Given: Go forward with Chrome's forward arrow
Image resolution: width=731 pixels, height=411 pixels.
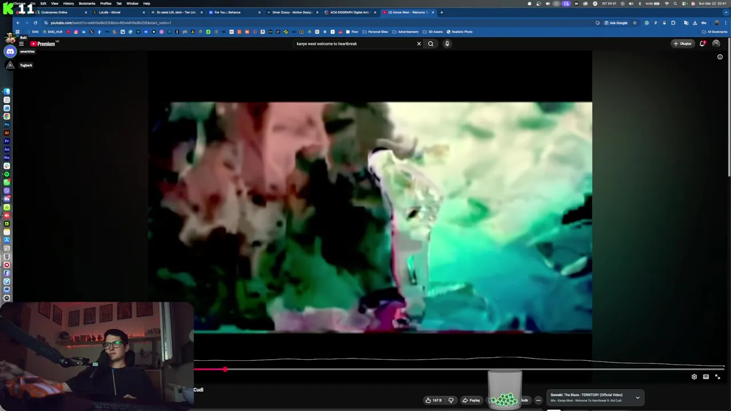Looking at the screenshot, I should tap(26, 23).
